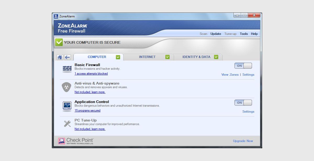Open Basic Firewall Settings
Viewport: 314px width, 161px height.
[248, 75]
